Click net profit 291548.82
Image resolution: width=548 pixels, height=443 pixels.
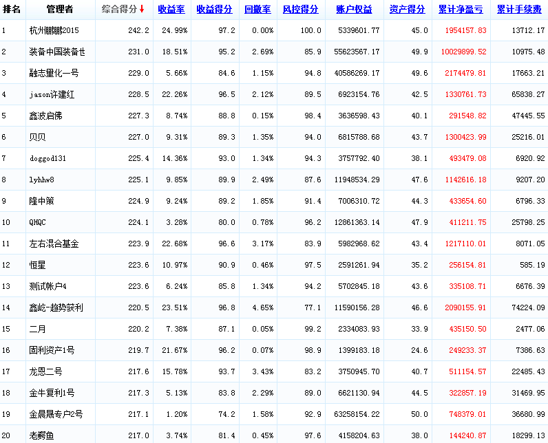pos(467,116)
